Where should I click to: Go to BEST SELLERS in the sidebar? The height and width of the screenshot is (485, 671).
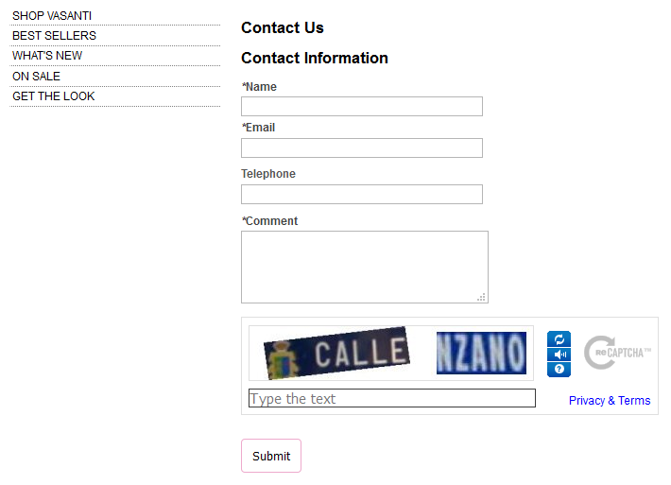(x=54, y=36)
